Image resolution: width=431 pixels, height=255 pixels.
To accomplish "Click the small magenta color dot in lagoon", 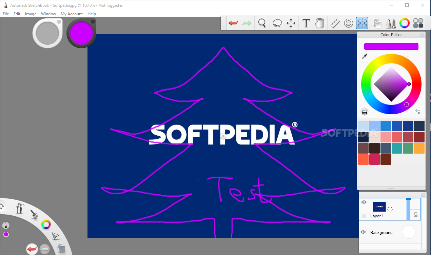I will 6,235.
